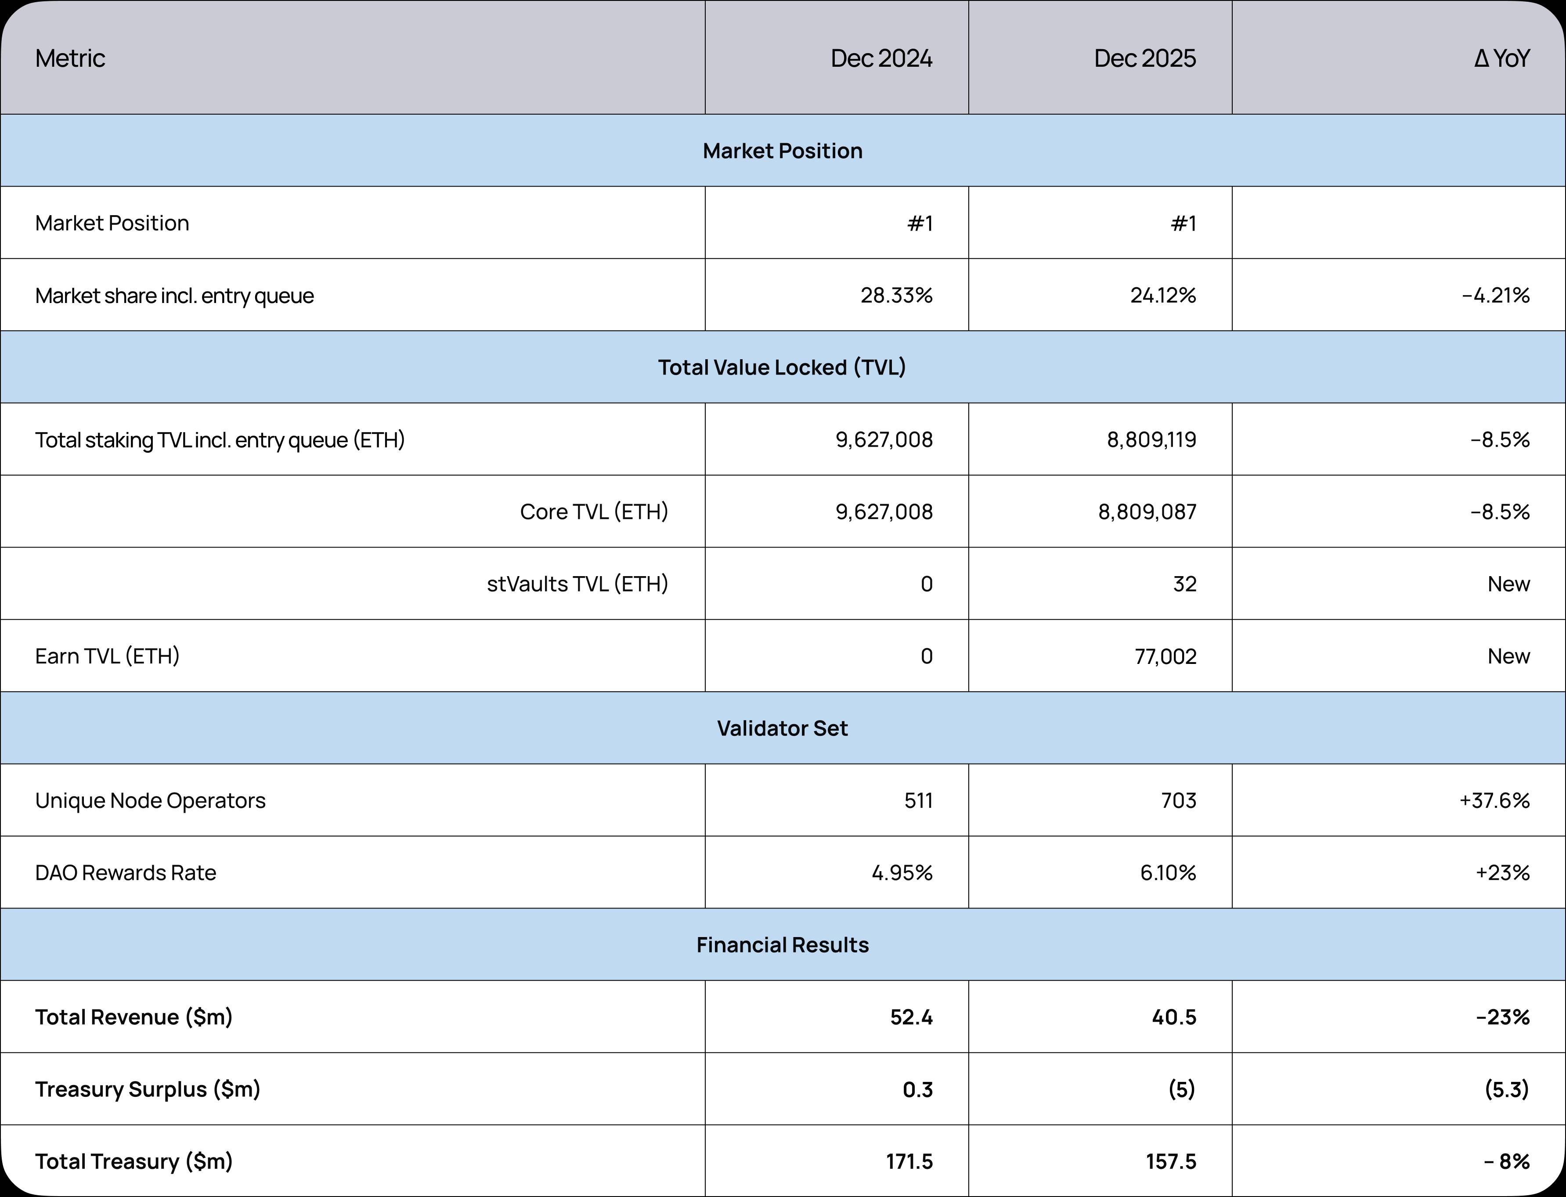Click the Metric column header
The image size is (1566, 1197).
point(70,58)
